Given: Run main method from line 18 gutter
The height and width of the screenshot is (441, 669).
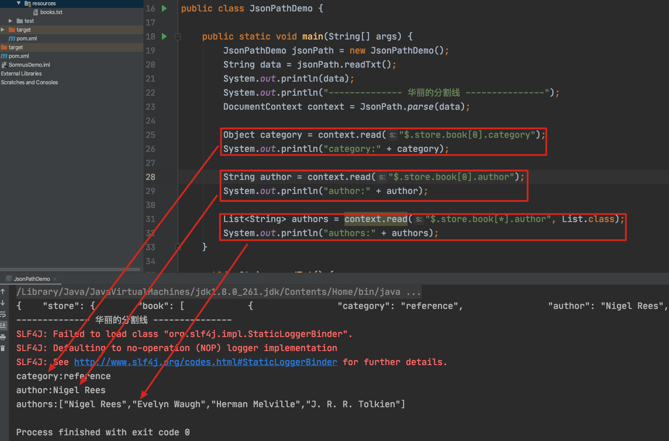Looking at the screenshot, I should tap(165, 36).
